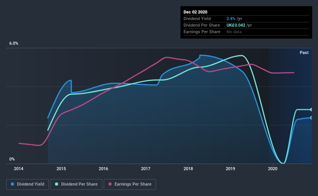Select the Dividend Yield endpoint marker on chart

point(311,118)
